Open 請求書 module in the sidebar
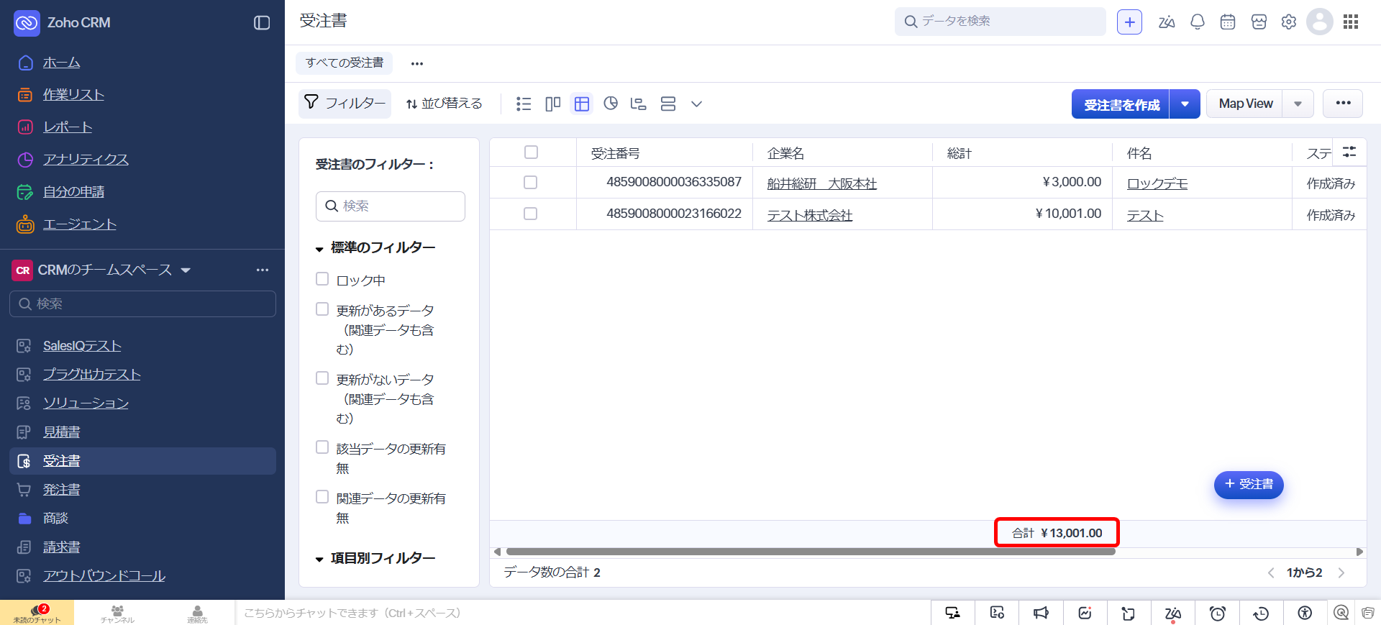Image resolution: width=1381 pixels, height=625 pixels. [x=61, y=547]
